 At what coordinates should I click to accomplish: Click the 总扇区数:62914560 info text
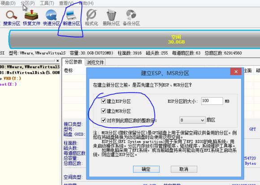223,53
